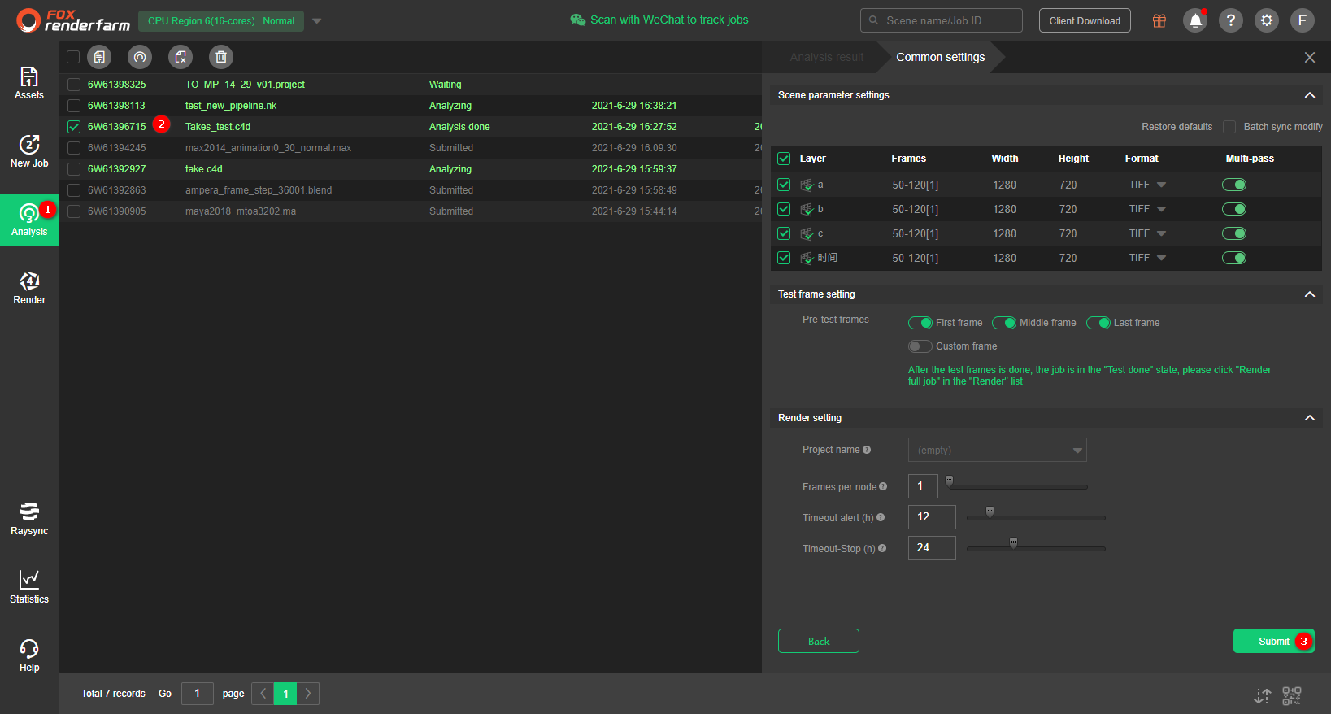View Statistics from the sidebar
This screenshot has width=1331, height=714.
click(x=29, y=587)
